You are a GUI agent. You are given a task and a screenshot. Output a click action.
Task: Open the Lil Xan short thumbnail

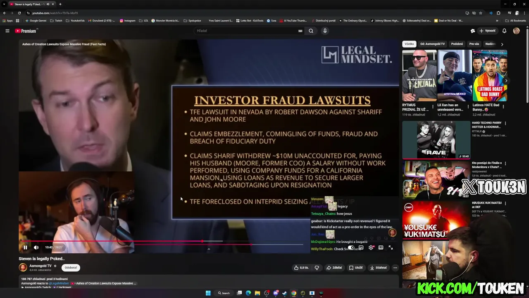[x=454, y=75]
